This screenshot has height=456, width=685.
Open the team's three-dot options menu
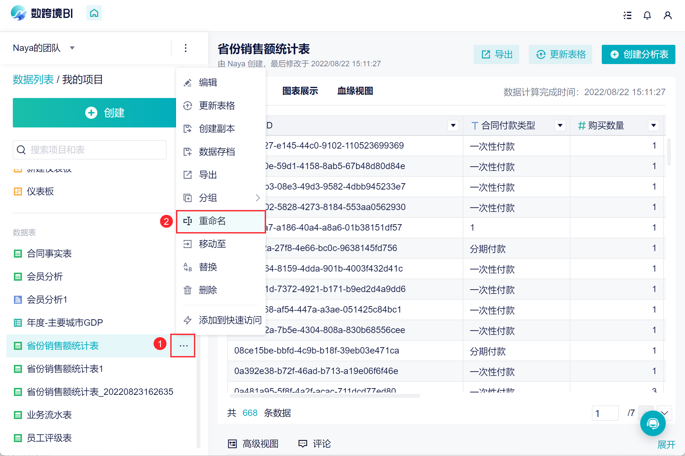[186, 48]
